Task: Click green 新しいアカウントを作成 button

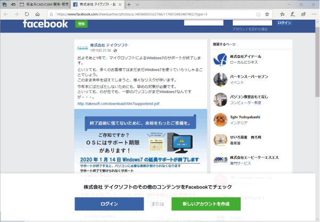Action: click(x=206, y=204)
